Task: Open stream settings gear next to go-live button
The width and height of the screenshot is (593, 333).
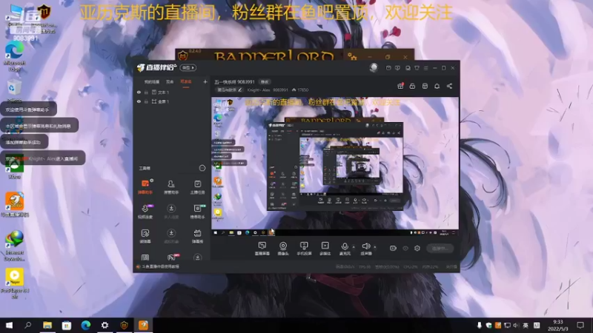Action: coord(417,249)
